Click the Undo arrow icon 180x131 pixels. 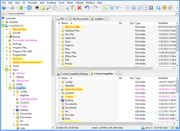point(87,8)
